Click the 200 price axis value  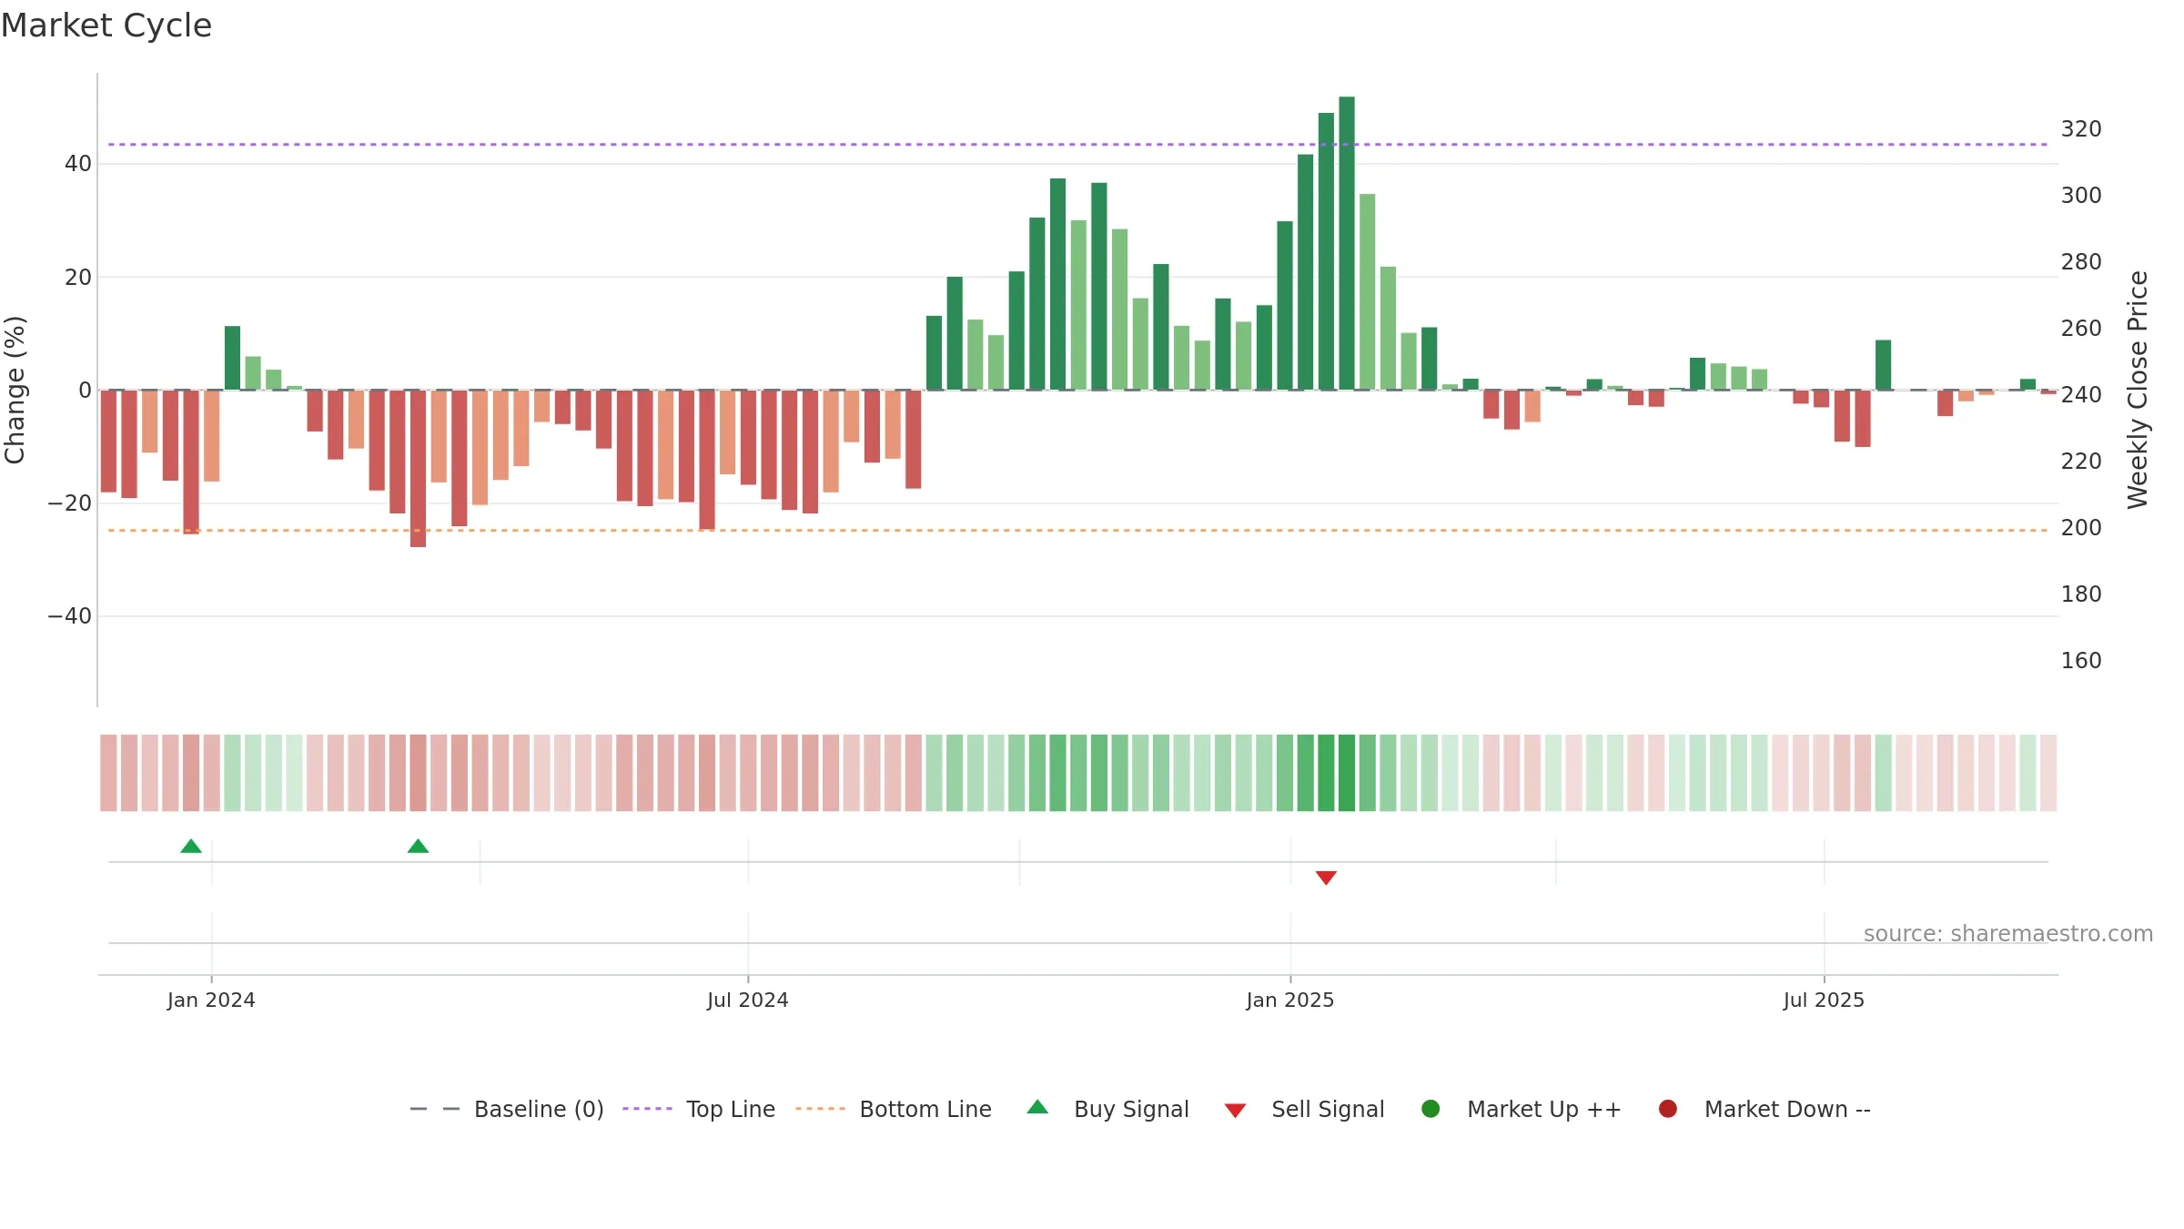click(2081, 528)
